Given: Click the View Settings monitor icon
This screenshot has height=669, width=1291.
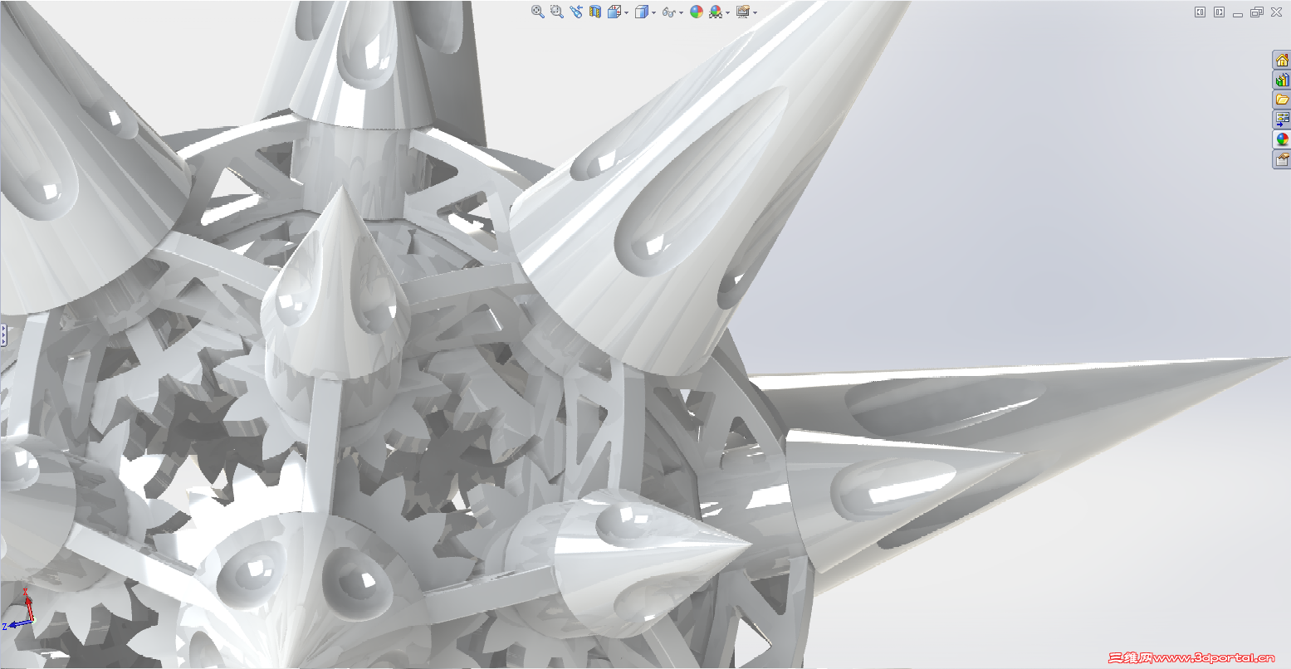Looking at the screenshot, I should click(x=742, y=12).
